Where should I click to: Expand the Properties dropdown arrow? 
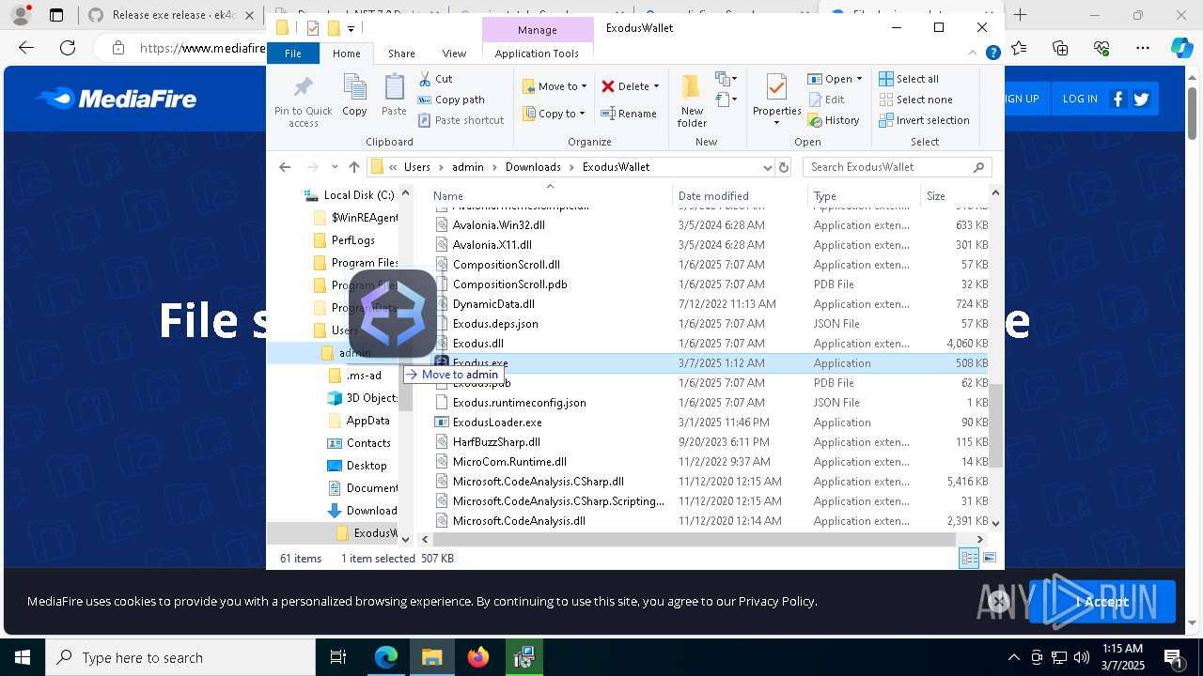(776, 123)
